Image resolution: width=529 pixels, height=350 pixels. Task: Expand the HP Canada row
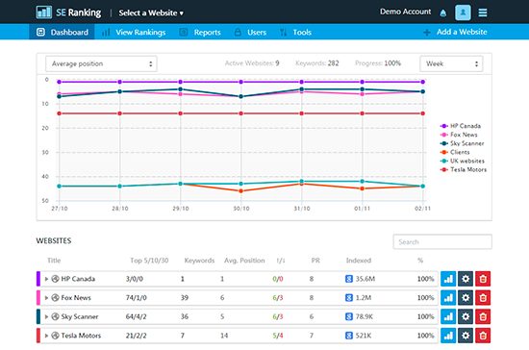pyautogui.click(x=46, y=279)
